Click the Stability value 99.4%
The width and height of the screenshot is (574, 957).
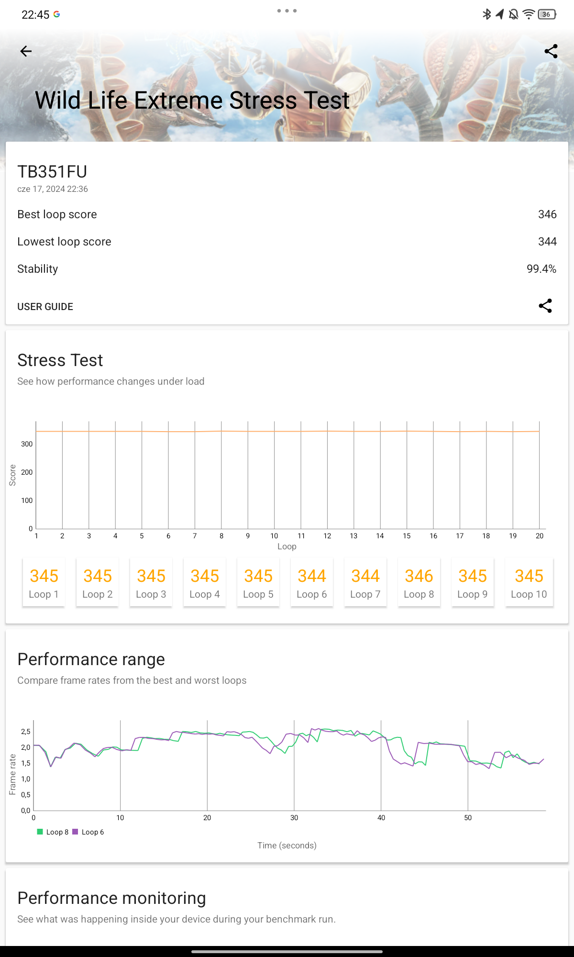[541, 269]
